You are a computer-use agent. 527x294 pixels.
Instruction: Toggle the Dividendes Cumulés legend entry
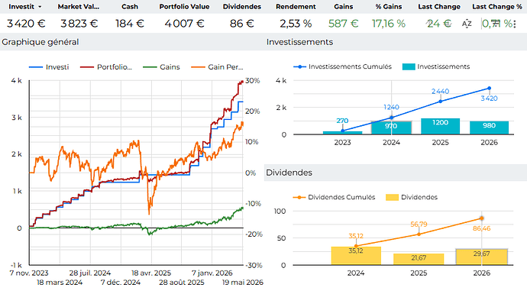pyautogui.click(x=334, y=197)
